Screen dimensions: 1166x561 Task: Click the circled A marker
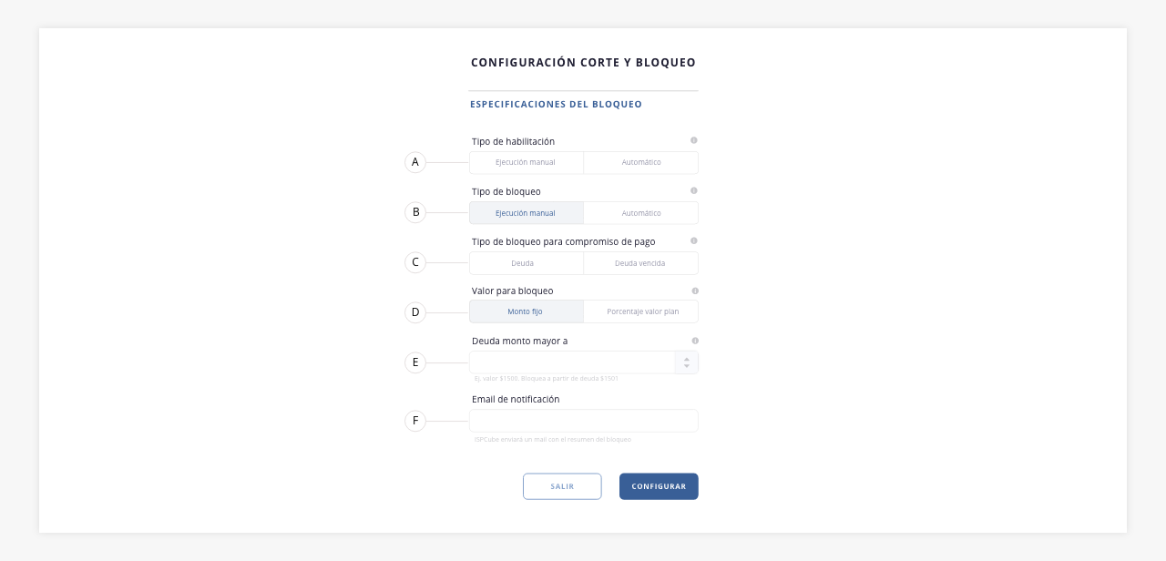click(x=415, y=162)
